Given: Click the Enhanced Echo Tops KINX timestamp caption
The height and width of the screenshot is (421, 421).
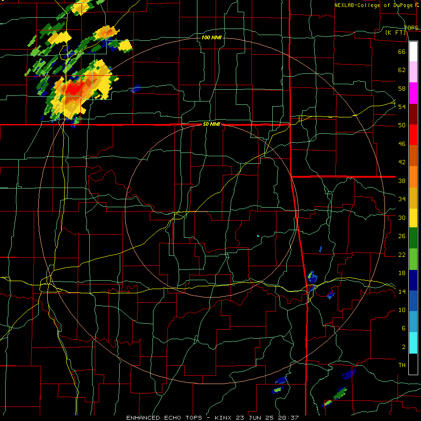Looking at the screenshot, I should coord(212,418).
